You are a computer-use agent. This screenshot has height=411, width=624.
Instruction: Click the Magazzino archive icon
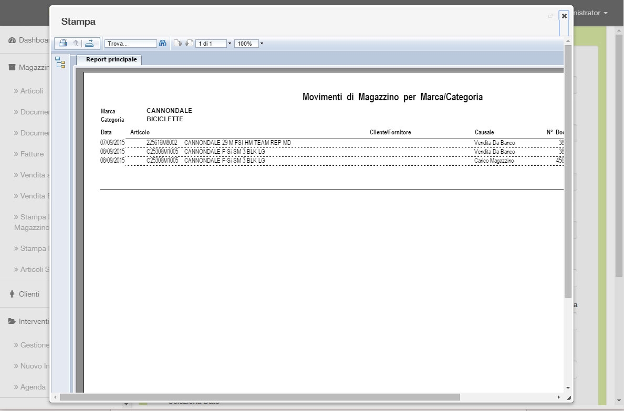tap(12, 67)
